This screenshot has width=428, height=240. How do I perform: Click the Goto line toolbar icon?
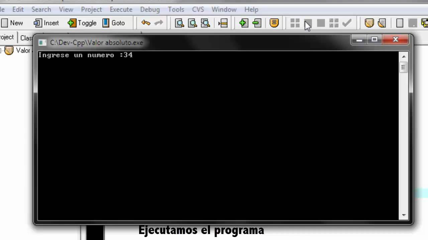point(223,23)
